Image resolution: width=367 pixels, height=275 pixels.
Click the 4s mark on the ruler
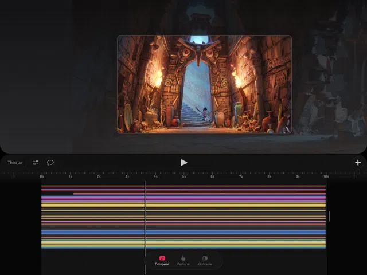(155, 176)
